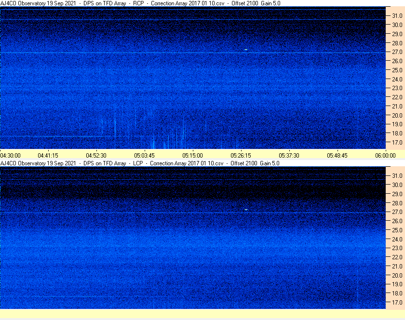405x320 pixels.
Task: Click the 19.0 frequency label in RCP panel
Action: coord(397,124)
